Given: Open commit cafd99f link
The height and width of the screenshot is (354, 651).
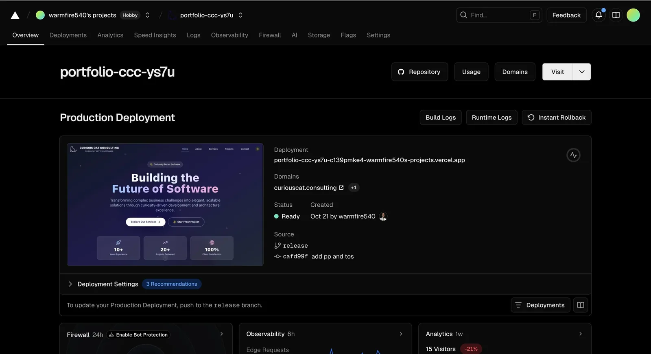Looking at the screenshot, I should pos(295,256).
